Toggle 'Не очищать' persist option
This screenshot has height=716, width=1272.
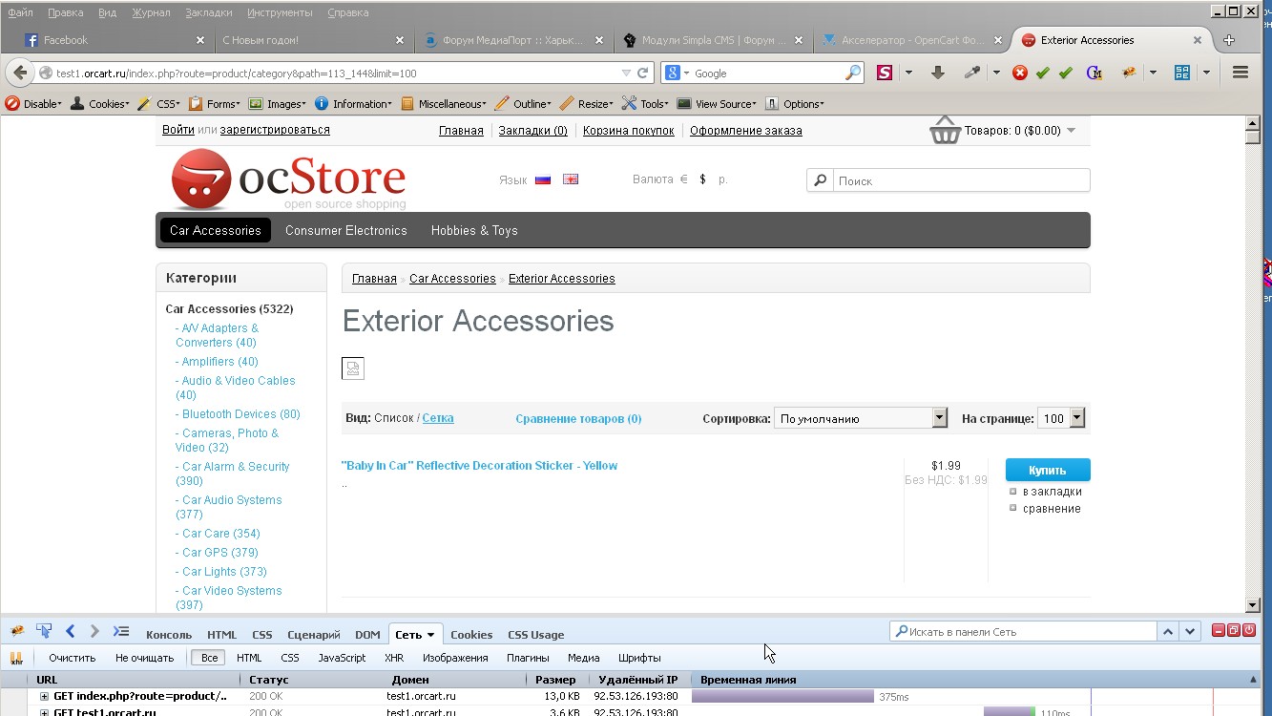click(144, 658)
